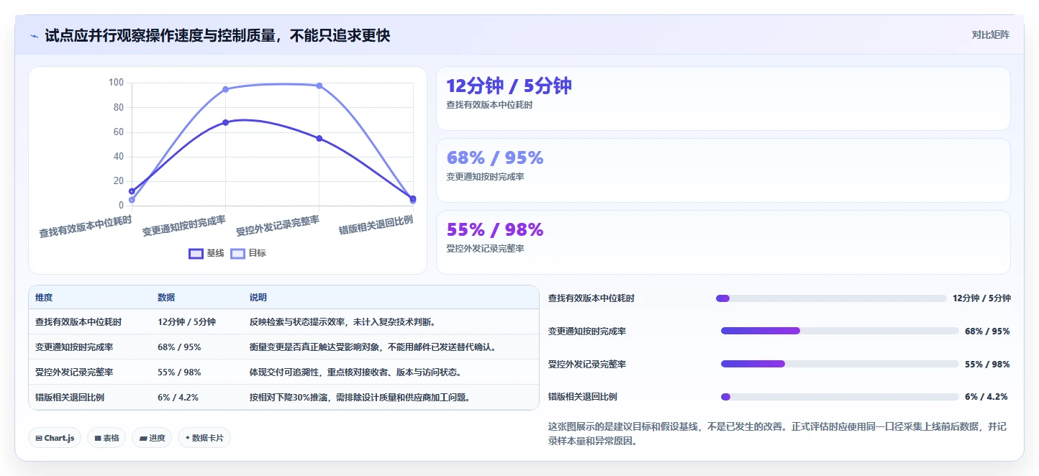This screenshot has width=1039, height=476.
Task: Click the icon inside the 进度 tag
Action: pos(142,438)
